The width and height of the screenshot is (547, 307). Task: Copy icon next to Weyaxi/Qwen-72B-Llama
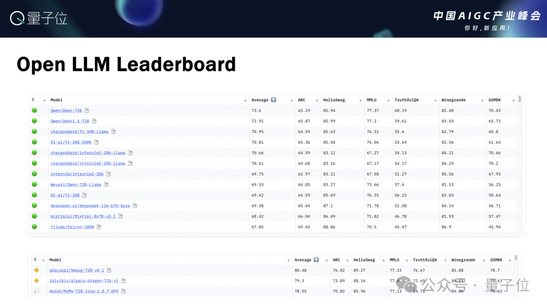click(x=106, y=184)
